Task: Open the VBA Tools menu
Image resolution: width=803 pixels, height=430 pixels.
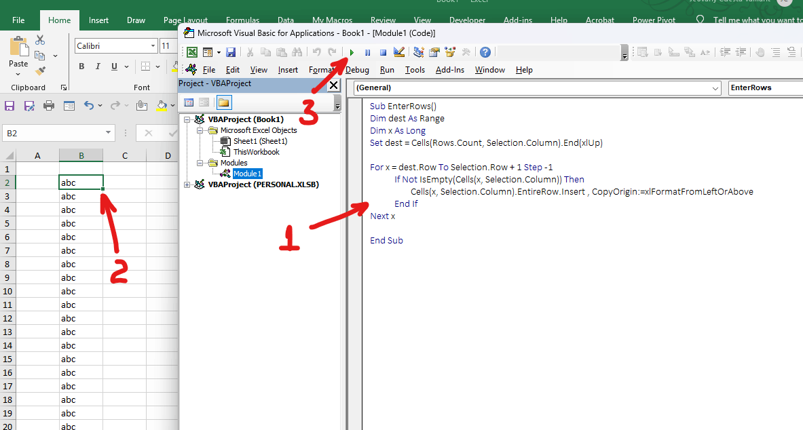Action: click(415, 70)
